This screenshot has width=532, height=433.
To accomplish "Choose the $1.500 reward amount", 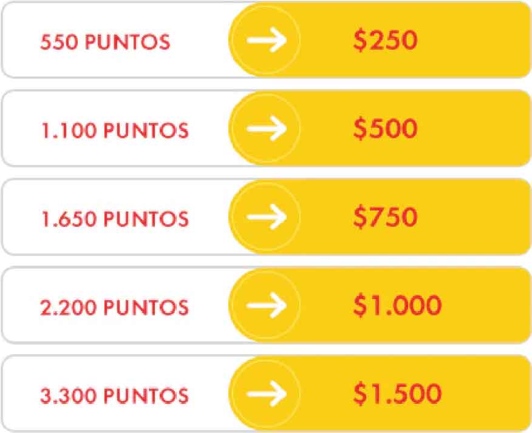I will coord(397,394).
